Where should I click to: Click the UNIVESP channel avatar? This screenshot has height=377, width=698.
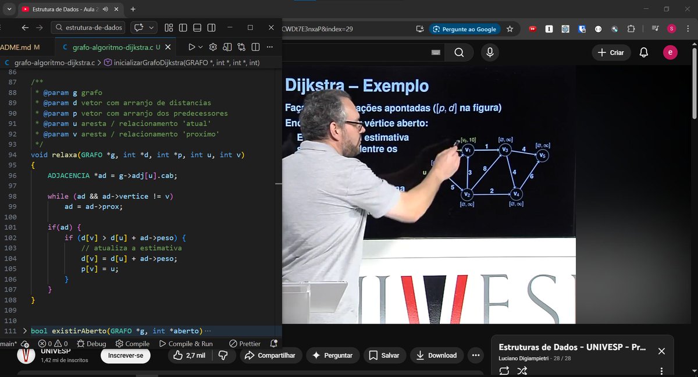pos(26,354)
